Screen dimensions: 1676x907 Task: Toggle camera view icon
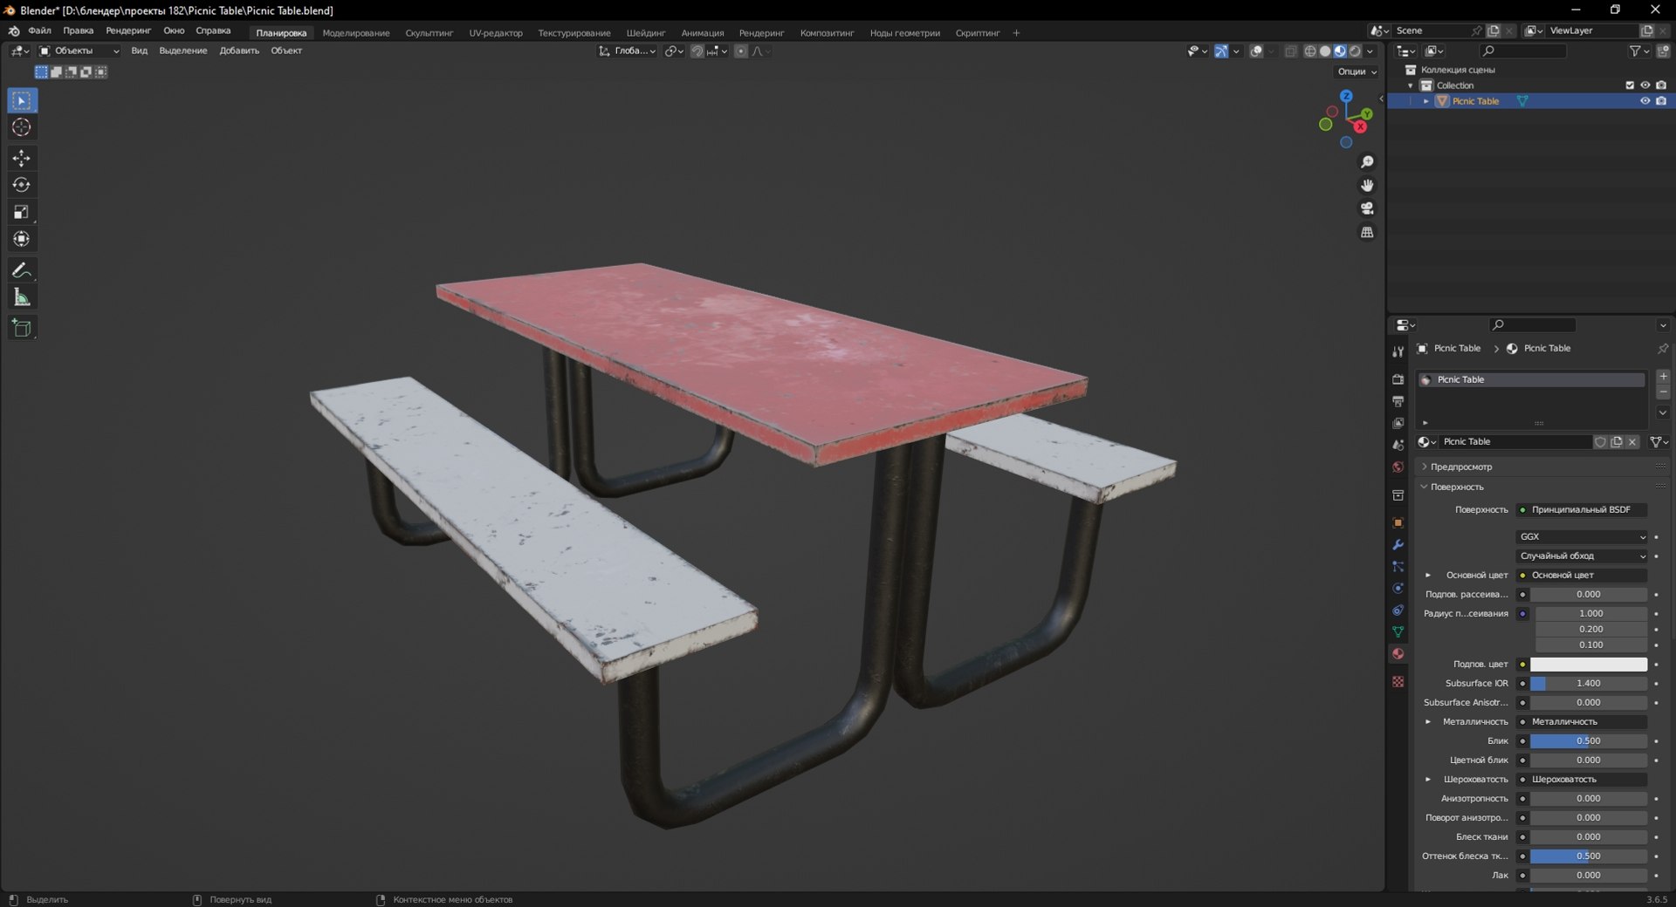click(x=1367, y=208)
